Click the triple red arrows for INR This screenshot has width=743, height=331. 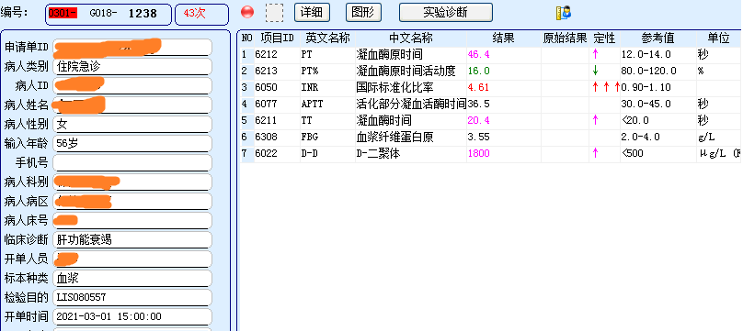coord(606,87)
